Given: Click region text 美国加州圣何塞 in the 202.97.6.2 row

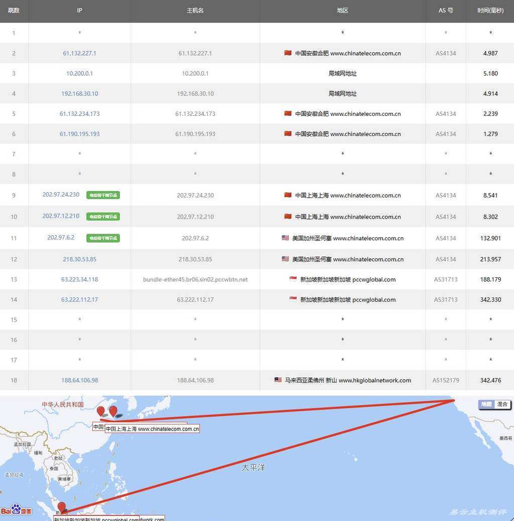Looking at the screenshot, I should [x=312, y=238].
